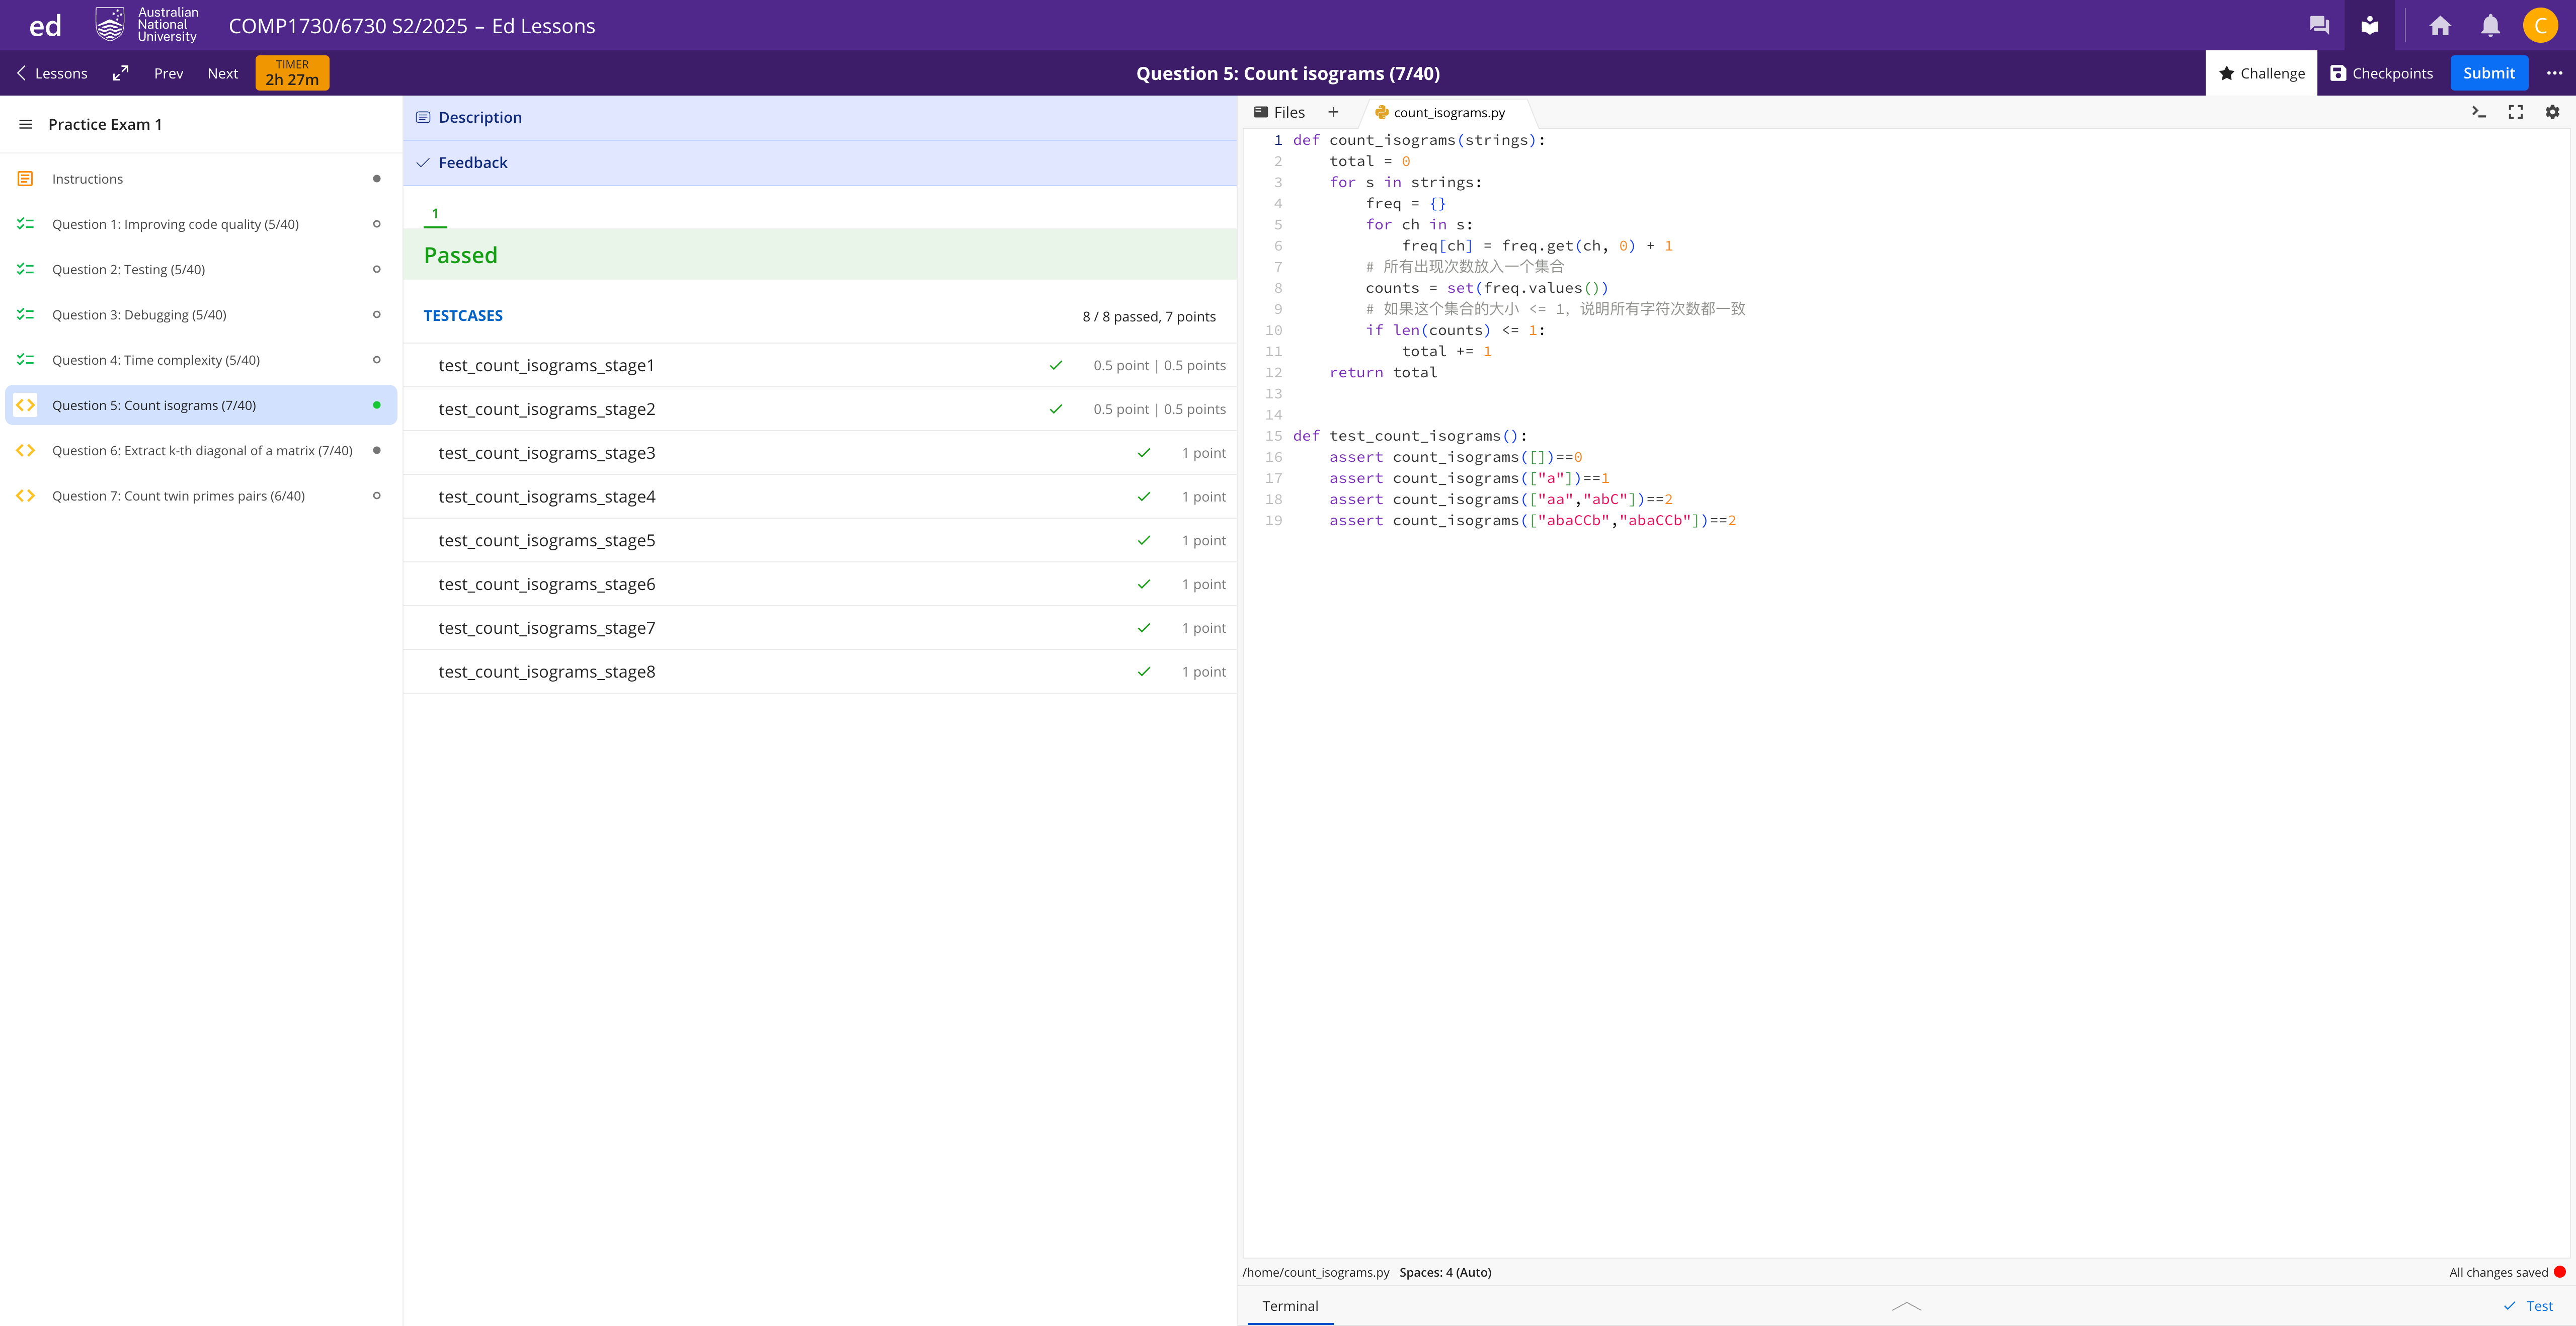This screenshot has height=1326, width=2576.
Task: Click the green Passed banner
Action: click(820, 255)
